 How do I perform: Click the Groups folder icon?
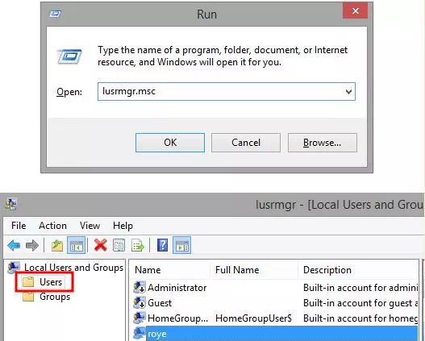click(28, 297)
